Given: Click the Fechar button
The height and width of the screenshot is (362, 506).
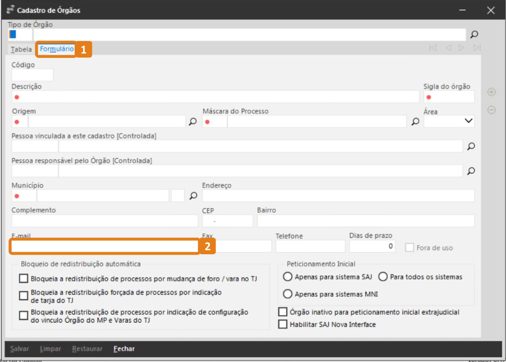Looking at the screenshot, I should (124, 349).
